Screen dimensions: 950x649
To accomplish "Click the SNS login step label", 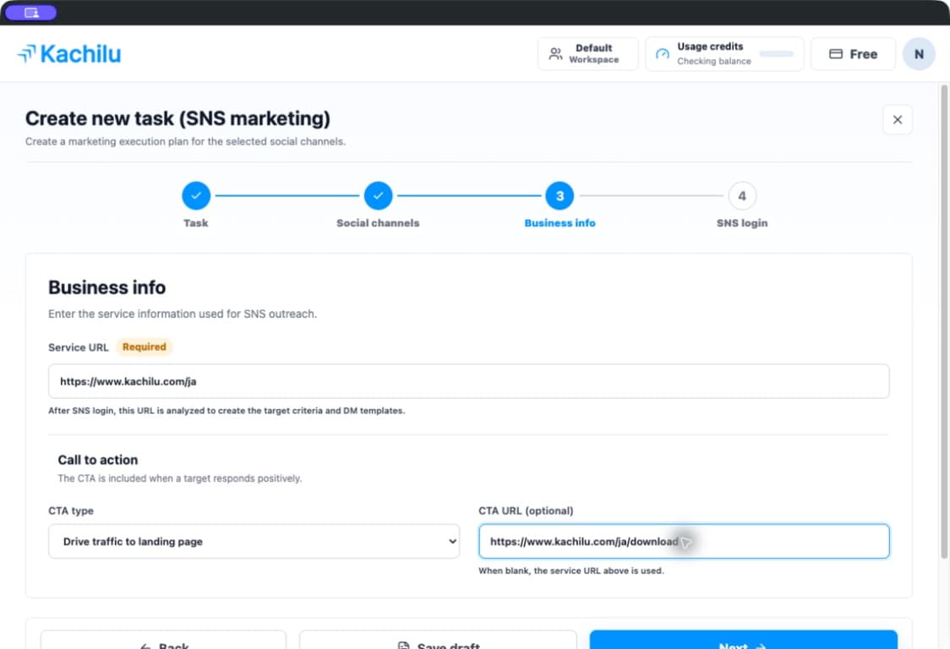I will [741, 223].
